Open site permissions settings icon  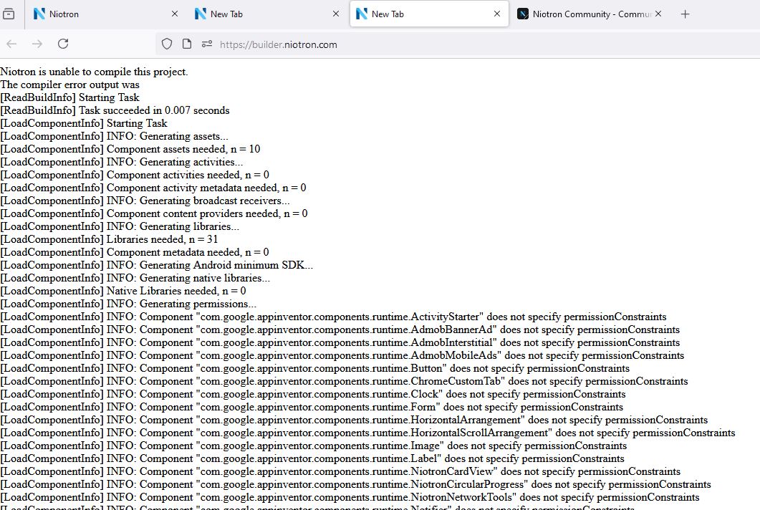(x=207, y=44)
